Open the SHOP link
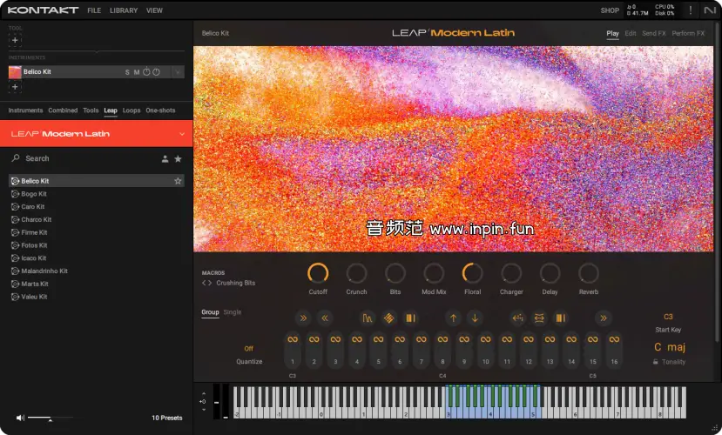 (x=610, y=10)
